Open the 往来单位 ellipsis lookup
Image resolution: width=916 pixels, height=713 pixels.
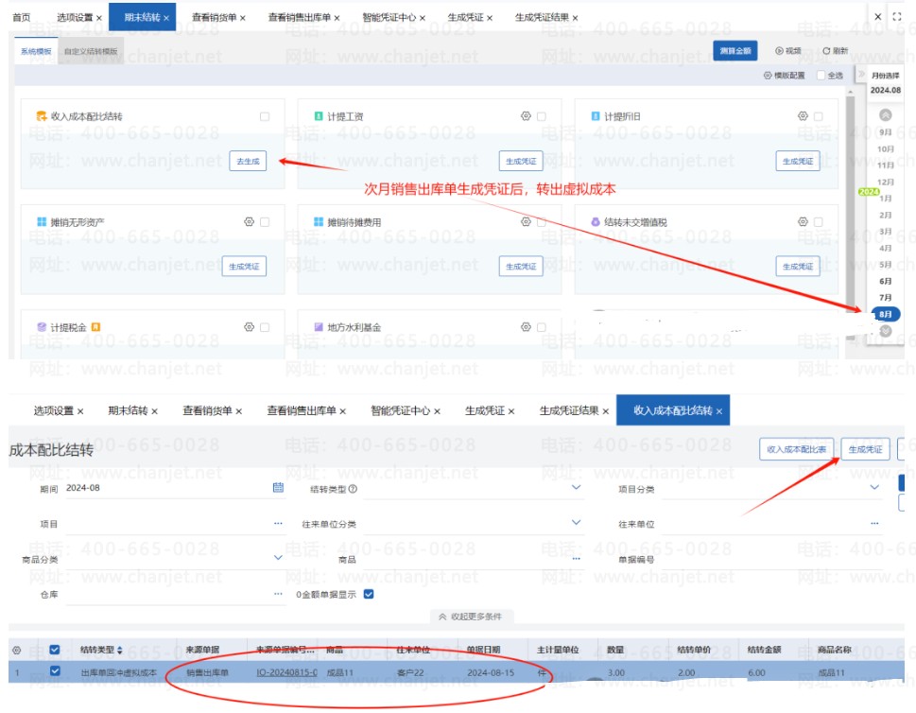[874, 524]
